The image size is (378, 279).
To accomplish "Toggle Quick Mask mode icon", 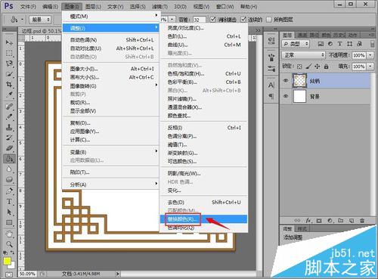I will (x=9, y=275).
